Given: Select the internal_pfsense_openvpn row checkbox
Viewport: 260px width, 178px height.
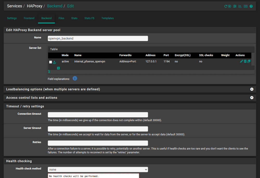Looking at the screenshot, I should [51, 62].
